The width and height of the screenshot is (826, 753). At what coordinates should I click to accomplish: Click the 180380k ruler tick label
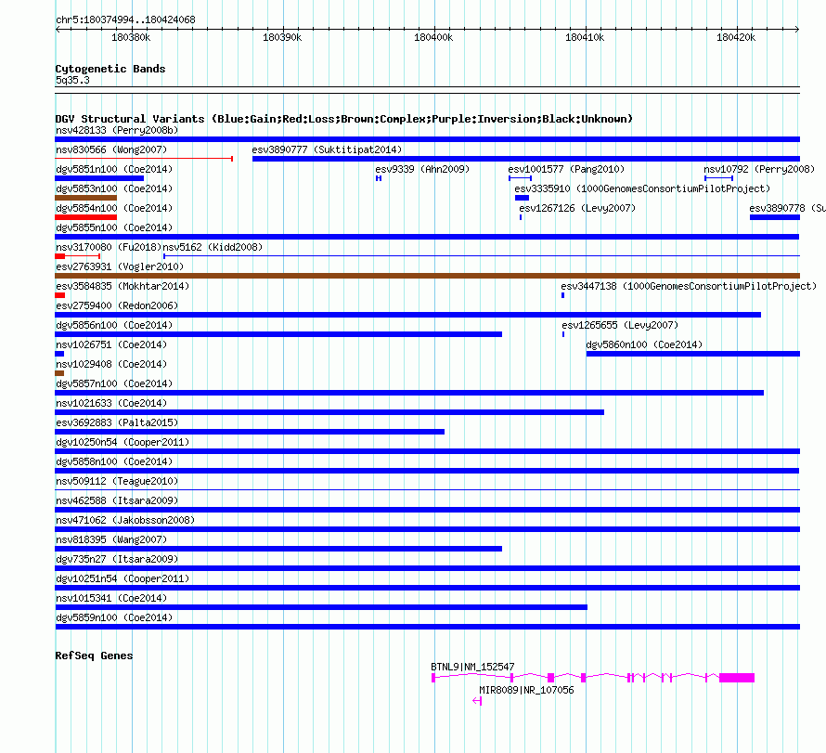pos(131,37)
